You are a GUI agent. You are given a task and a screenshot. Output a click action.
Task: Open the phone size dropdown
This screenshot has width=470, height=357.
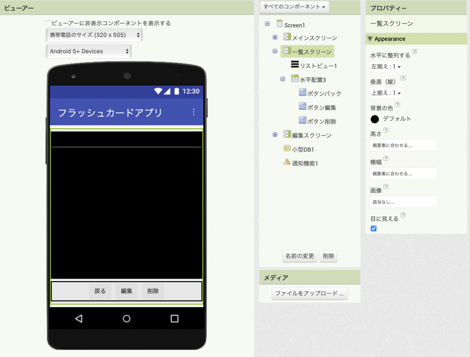coord(94,35)
